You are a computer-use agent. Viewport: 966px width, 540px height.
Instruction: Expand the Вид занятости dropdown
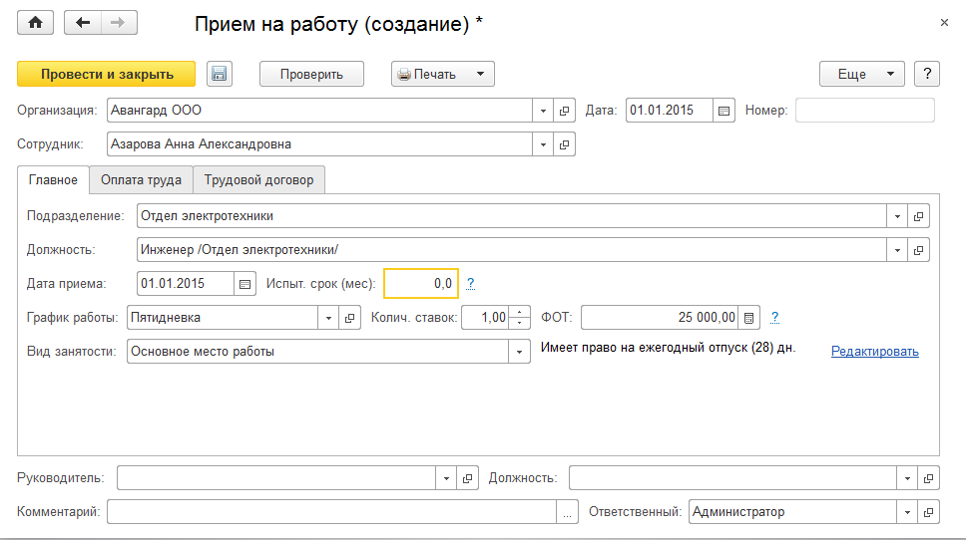(519, 352)
